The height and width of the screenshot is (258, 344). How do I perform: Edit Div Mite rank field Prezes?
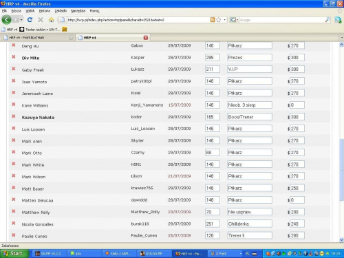pyautogui.click(x=250, y=57)
